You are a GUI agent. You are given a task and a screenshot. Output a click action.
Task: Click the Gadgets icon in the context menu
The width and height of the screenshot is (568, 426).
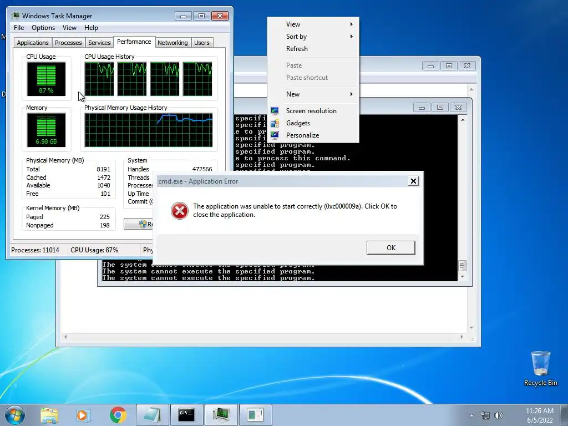point(275,123)
